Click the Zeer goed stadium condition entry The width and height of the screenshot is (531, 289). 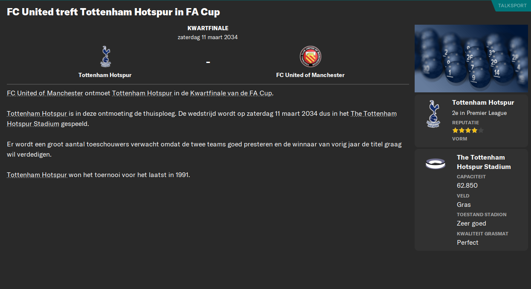click(x=471, y=223)
